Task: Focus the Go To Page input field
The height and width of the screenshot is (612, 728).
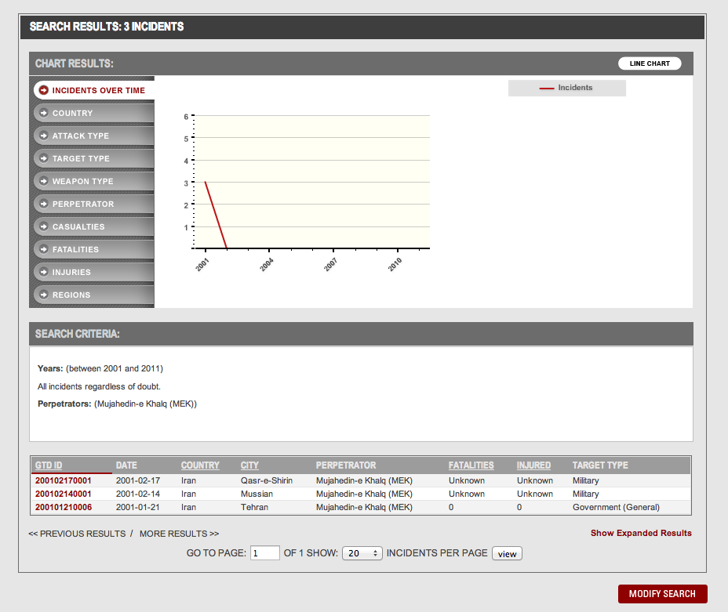Action: pyautogui.click(x=265, y=553)
